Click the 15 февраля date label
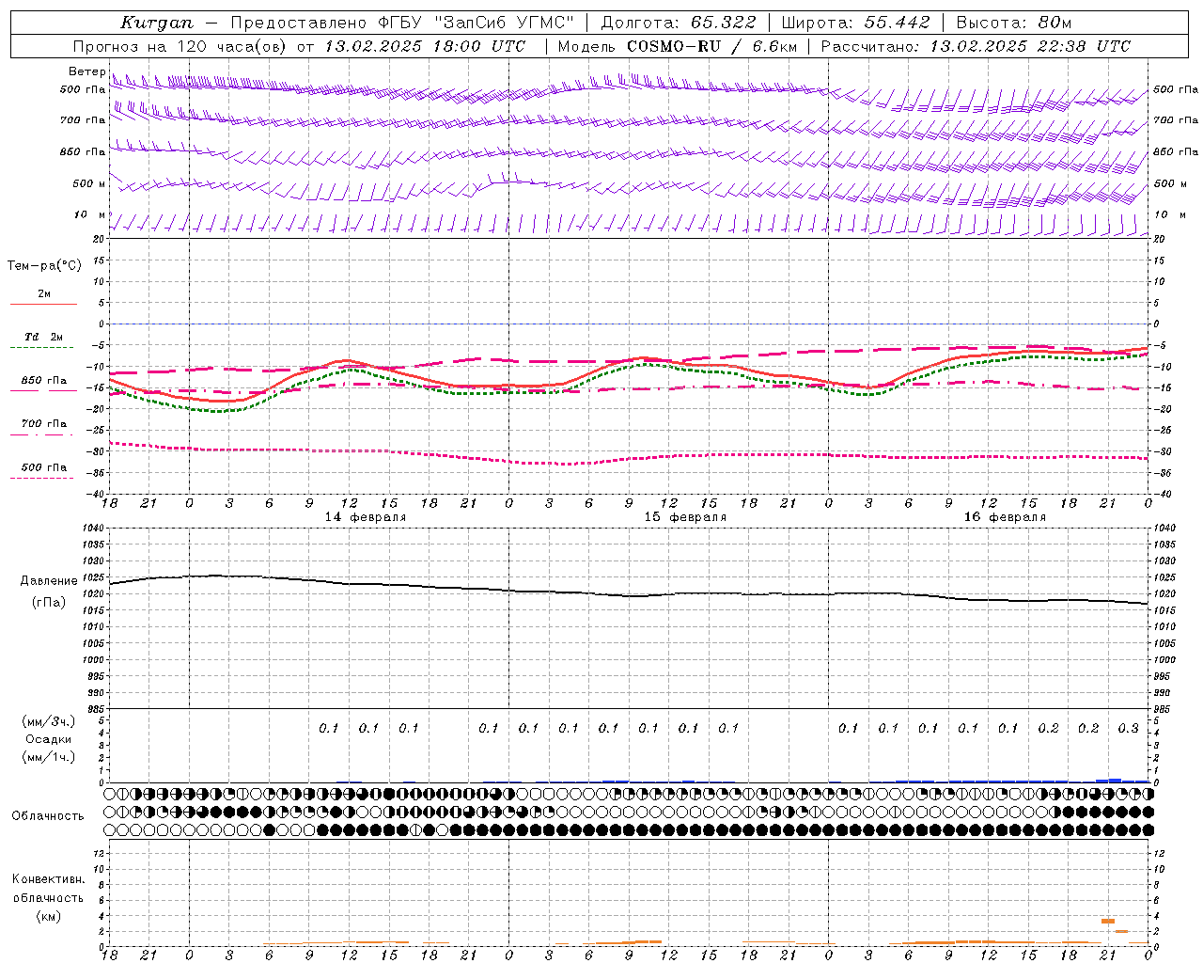1203x963 pixels. pos(685,517)
